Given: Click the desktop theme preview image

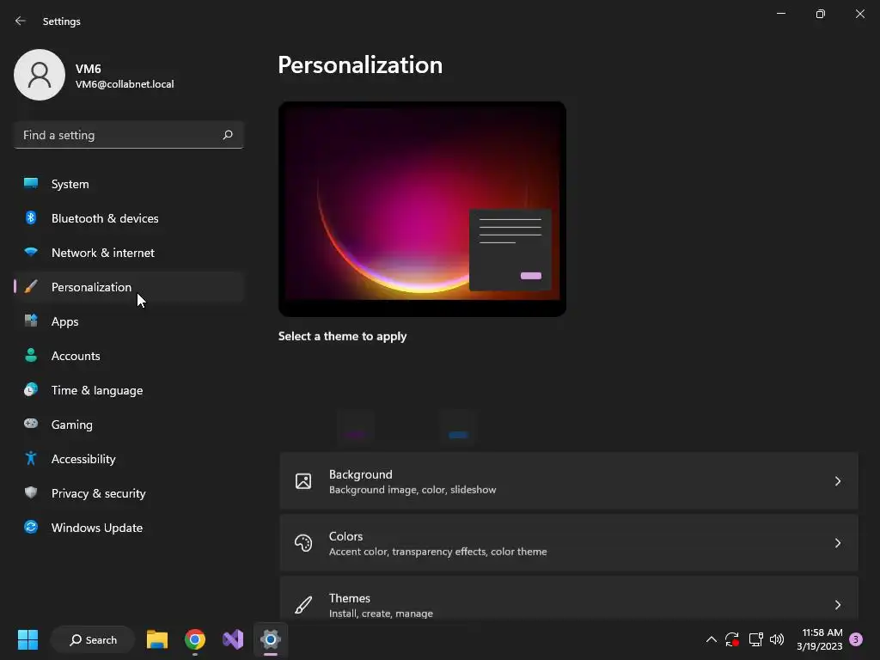Looking at the screenshot, I should pos(422,209).
